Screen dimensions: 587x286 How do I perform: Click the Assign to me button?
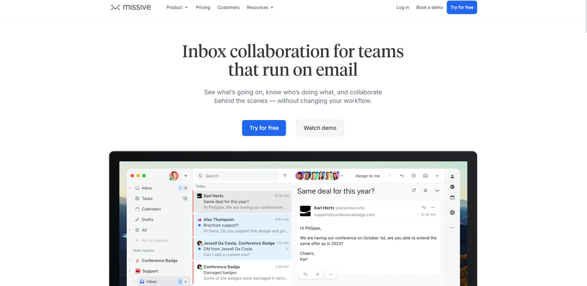(x=368, y=176)
